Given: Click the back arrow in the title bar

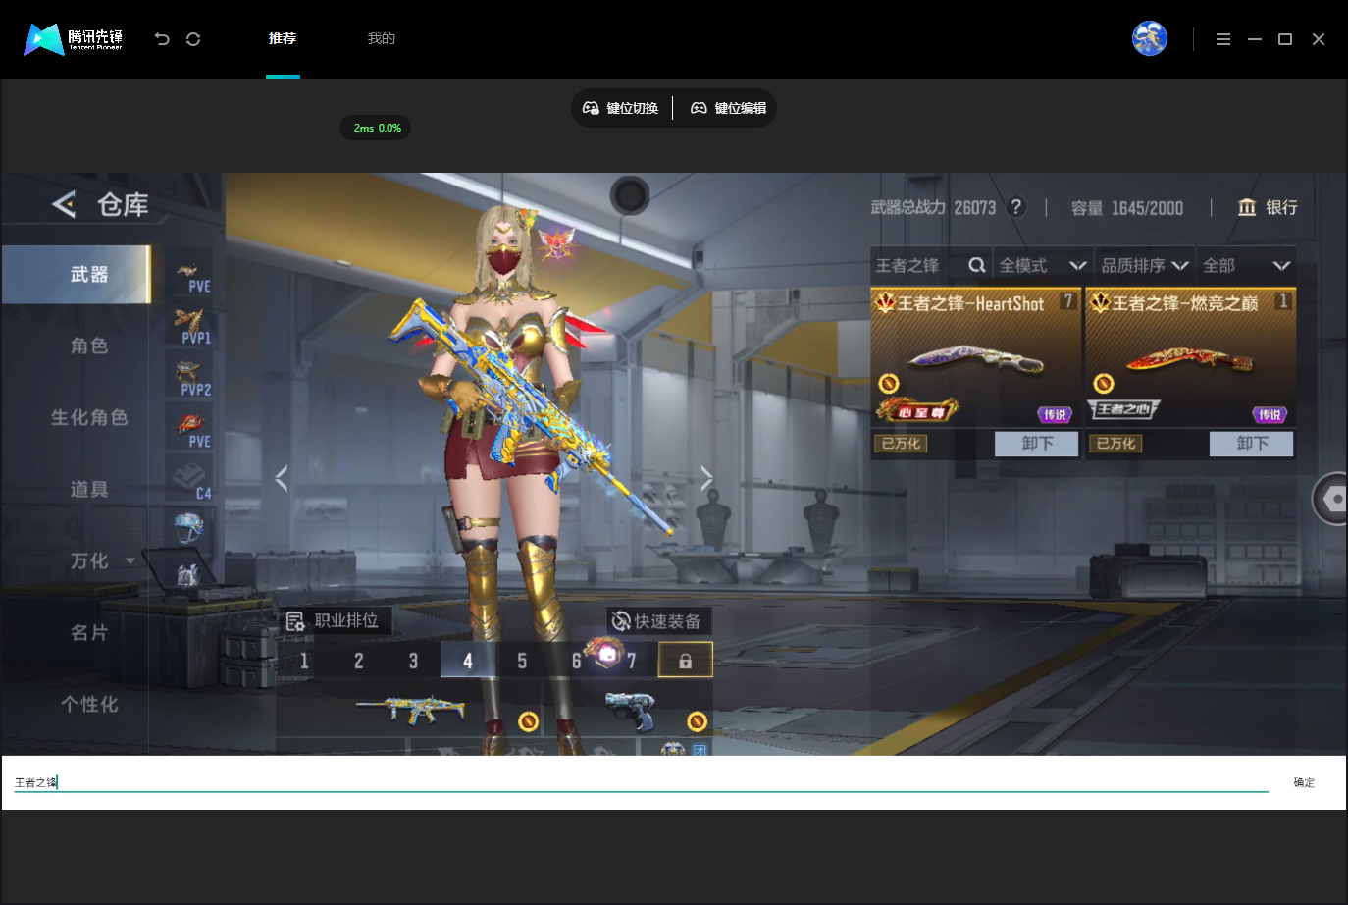Looking at the screenshot, I should (x=162, y=39).
